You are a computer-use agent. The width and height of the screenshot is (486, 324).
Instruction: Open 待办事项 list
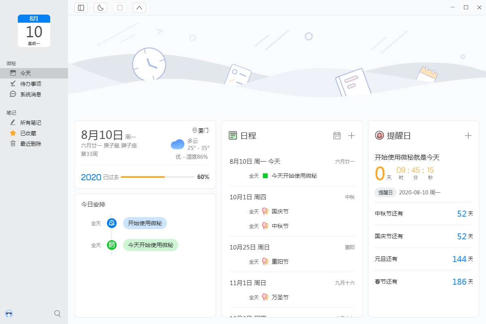[x=31, y=84]
